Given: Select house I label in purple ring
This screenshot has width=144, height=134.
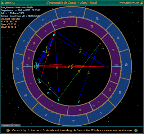Looking at the screenshot, I should tap(31, 83).
